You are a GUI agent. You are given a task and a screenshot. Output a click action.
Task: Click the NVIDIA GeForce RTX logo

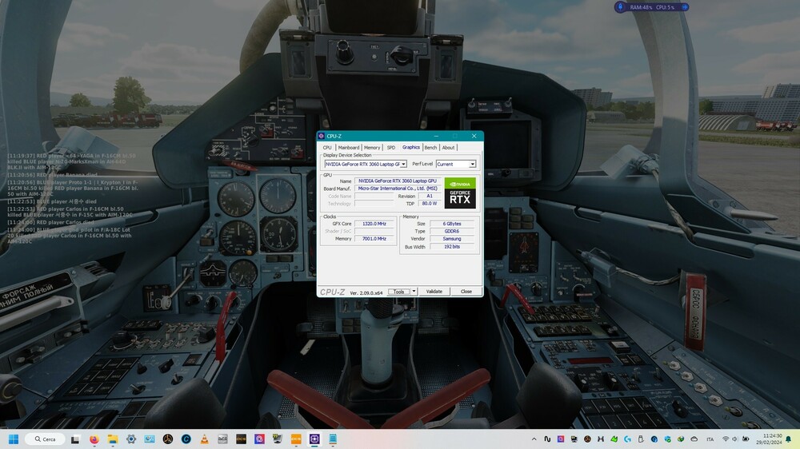click(460, 193)
